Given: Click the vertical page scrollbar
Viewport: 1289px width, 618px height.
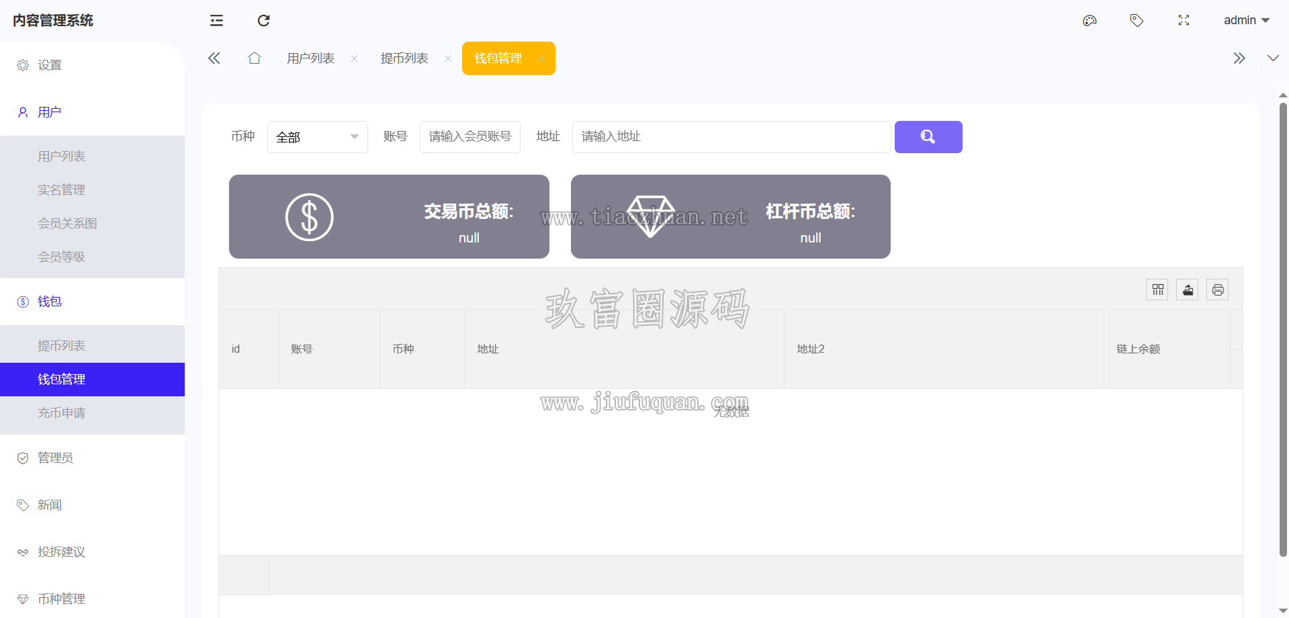Looking at the screenshot, I should coord(1283,329).
